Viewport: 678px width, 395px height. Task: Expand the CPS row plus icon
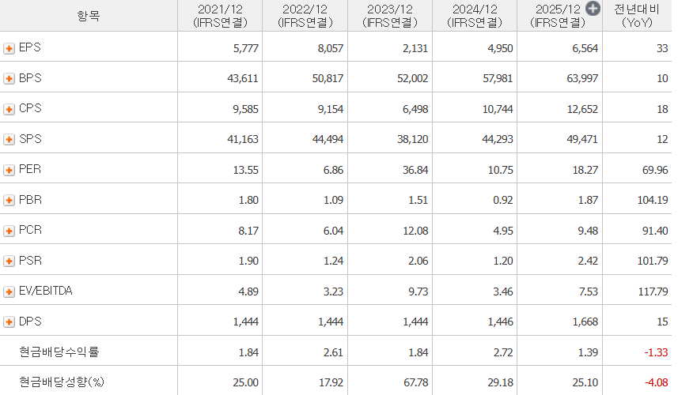point(9,109)
